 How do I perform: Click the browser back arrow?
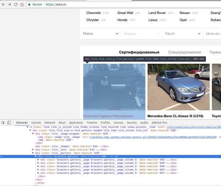tap(3, 5)
